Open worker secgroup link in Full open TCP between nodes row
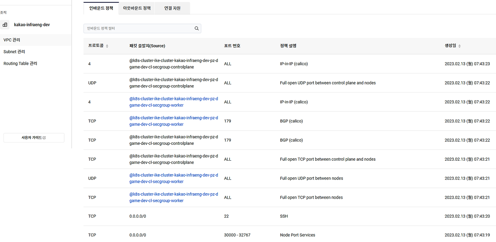The width and height of the screenshot is (496, 242). 174,197
